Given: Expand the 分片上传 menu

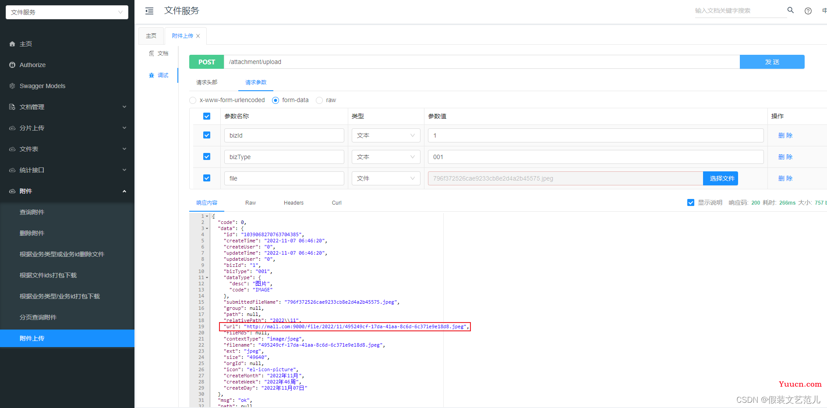Looking at the screenshot, I should (x=124, y=128).
